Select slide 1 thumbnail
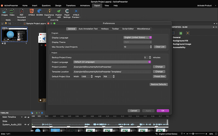This screenshot has height=136, width=218. [14, 34]
